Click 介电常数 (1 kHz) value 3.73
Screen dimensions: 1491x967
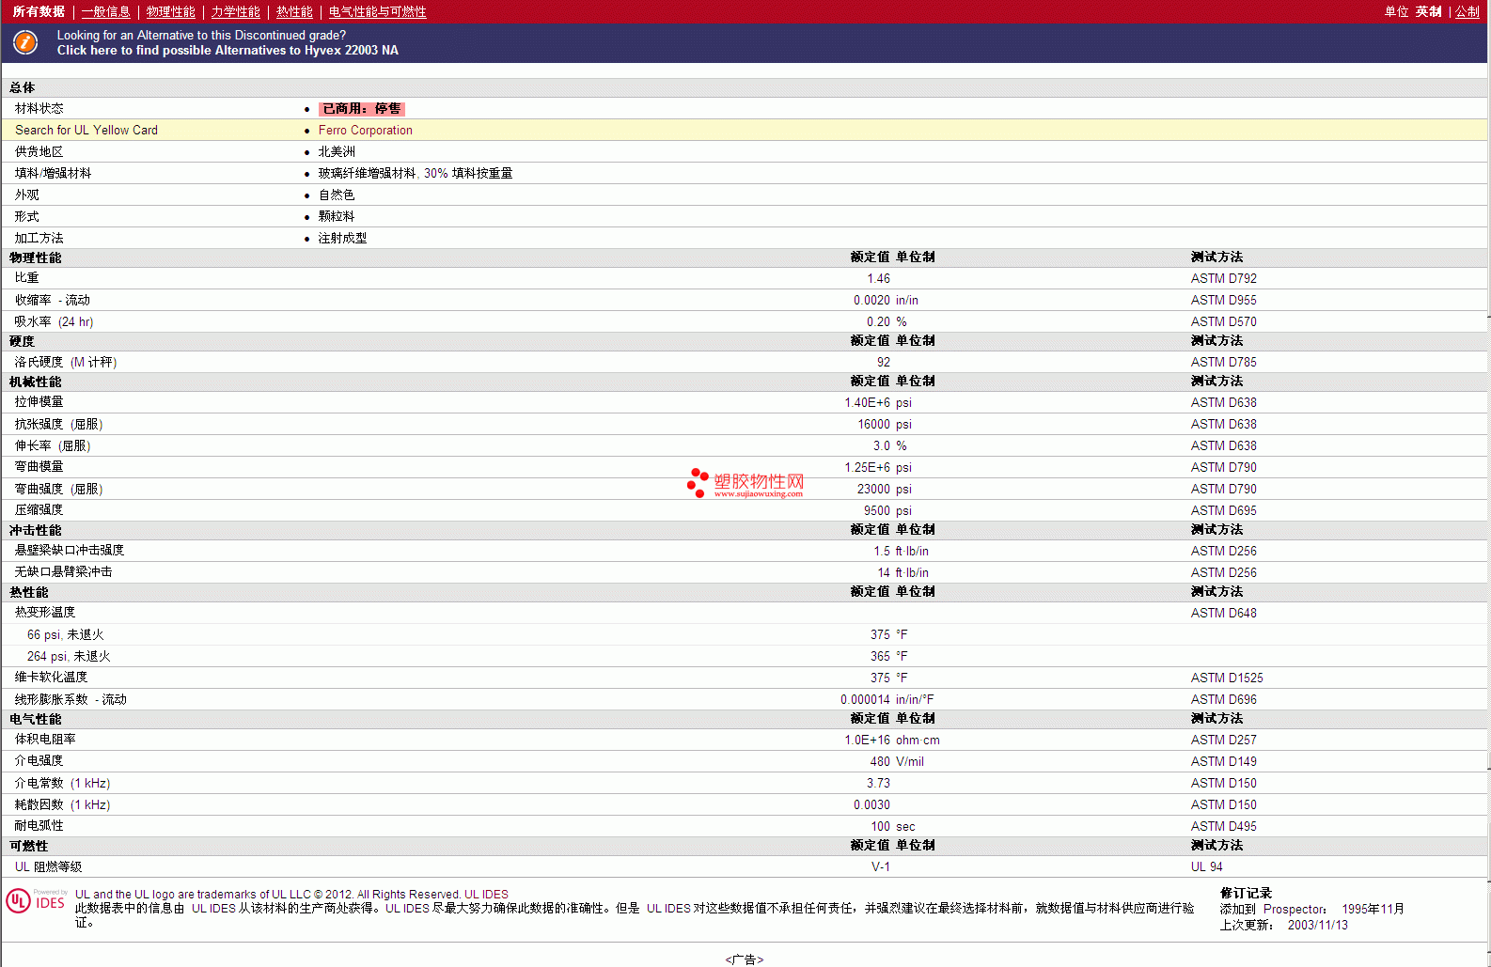pos(878,784)
